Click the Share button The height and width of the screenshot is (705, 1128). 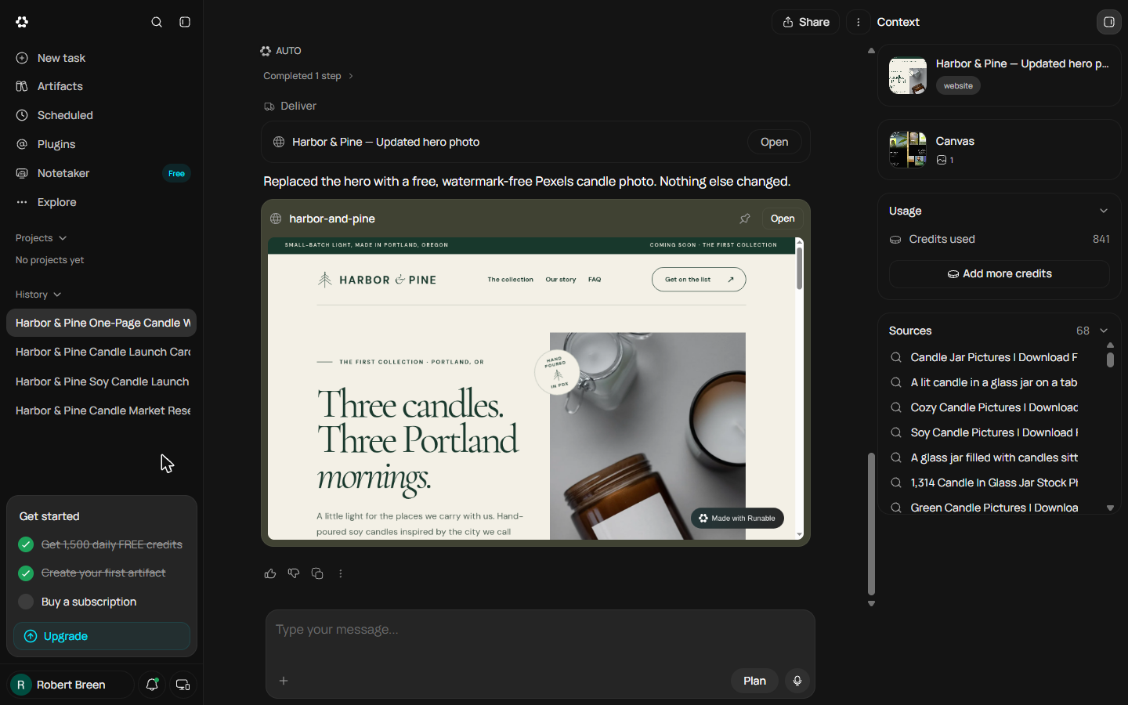806,22
